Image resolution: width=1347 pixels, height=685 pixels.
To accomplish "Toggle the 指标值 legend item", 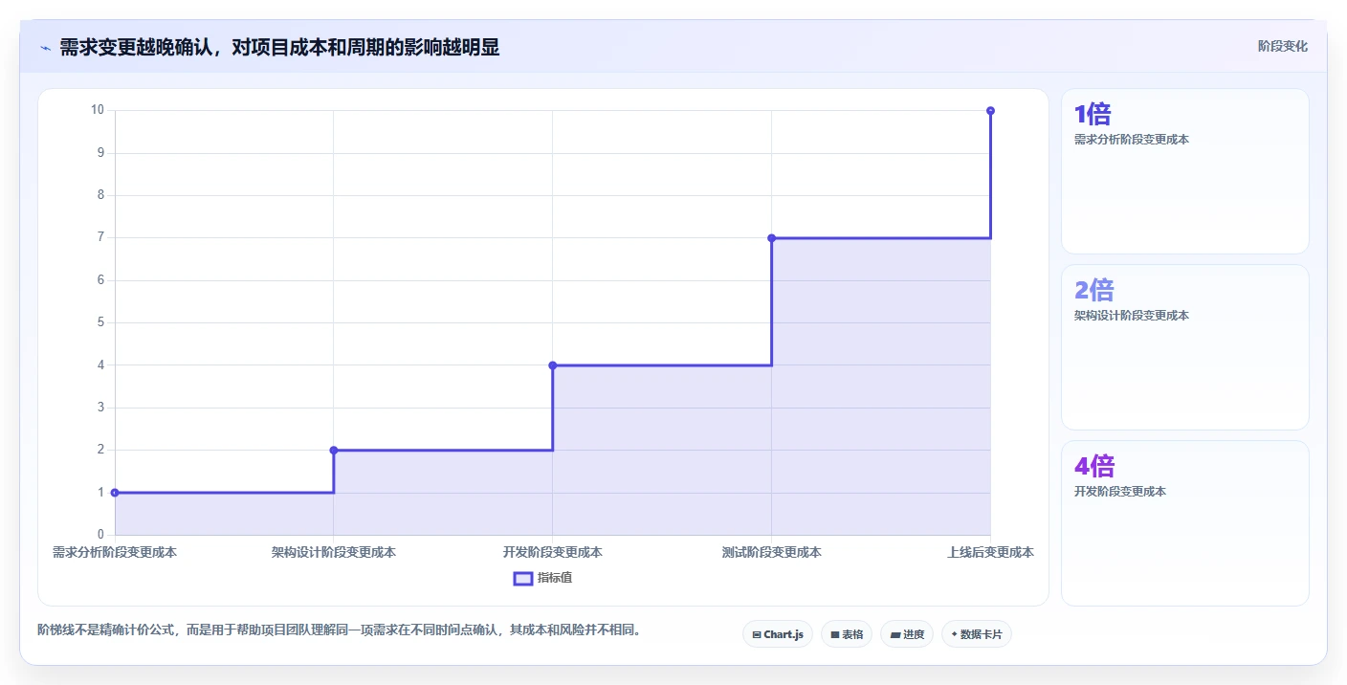I will point(542,578).
